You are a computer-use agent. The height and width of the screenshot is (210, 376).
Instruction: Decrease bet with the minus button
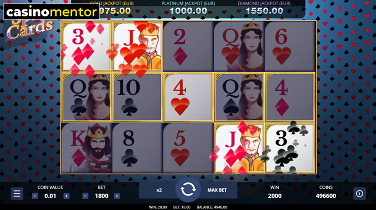click(x=86, y=196)
